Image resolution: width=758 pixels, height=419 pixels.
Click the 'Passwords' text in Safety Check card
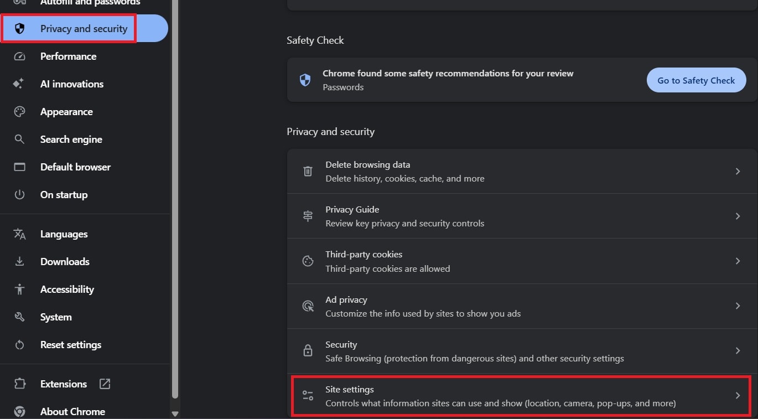click(x=343, y=87)
